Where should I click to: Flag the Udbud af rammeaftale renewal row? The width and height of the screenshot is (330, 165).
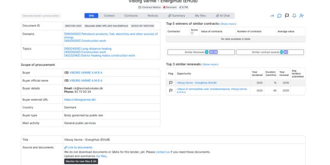(171, 90)
